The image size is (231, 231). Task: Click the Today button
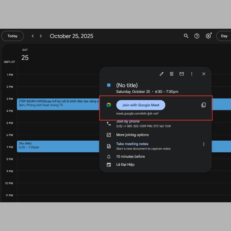pos(13,36)
